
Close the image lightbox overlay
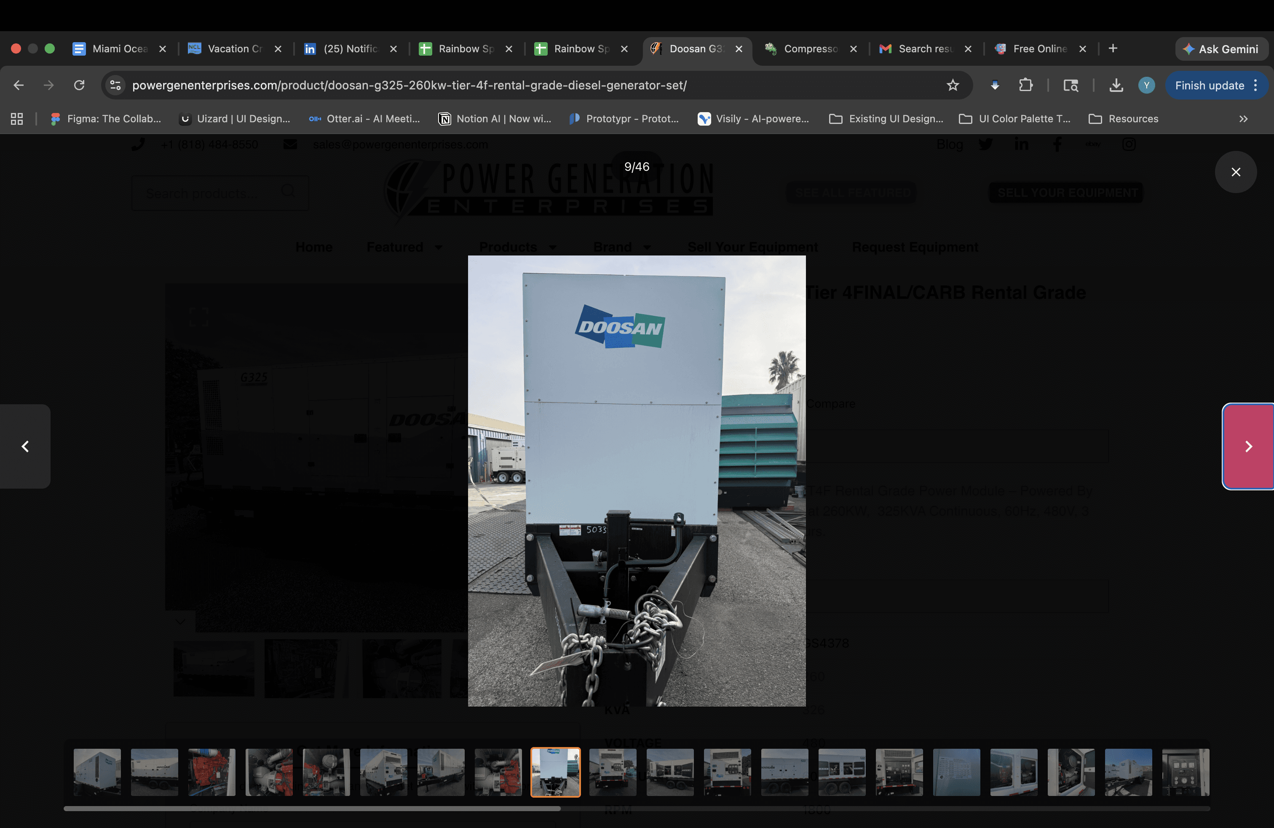(x=1236, y=172)
